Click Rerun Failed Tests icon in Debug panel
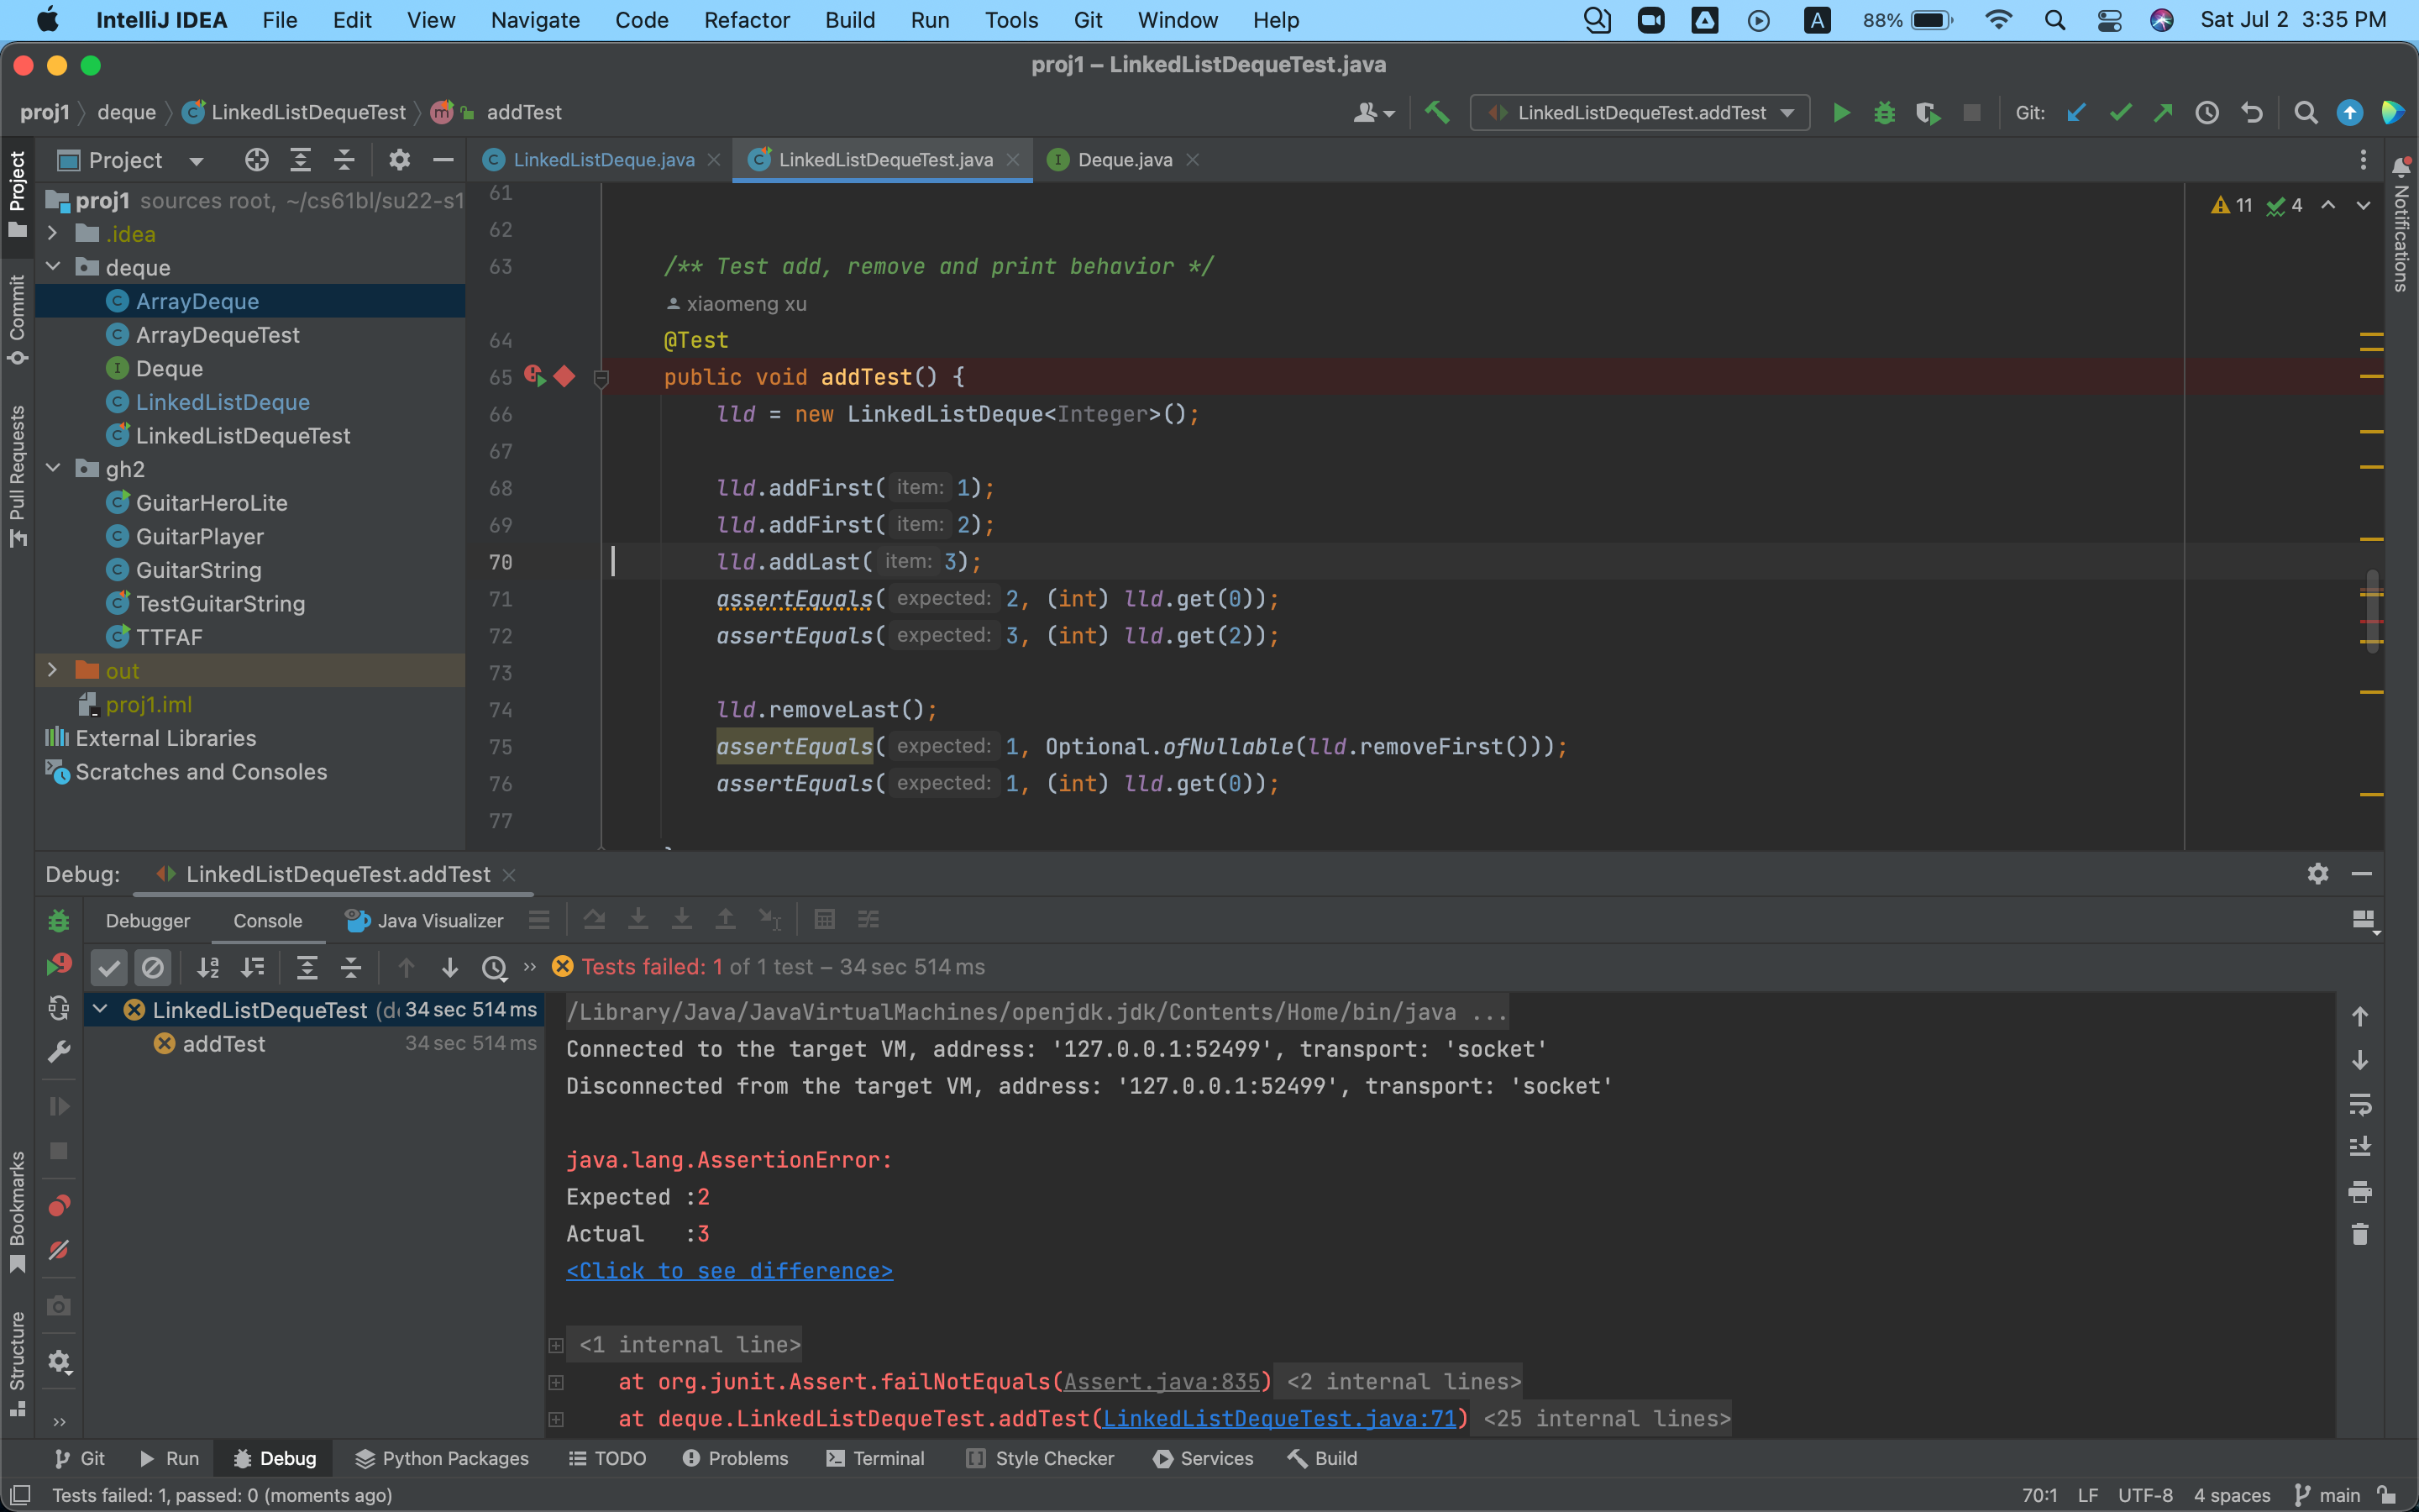The width and height of the screenshot is (2419, 1512). (59, 965)
